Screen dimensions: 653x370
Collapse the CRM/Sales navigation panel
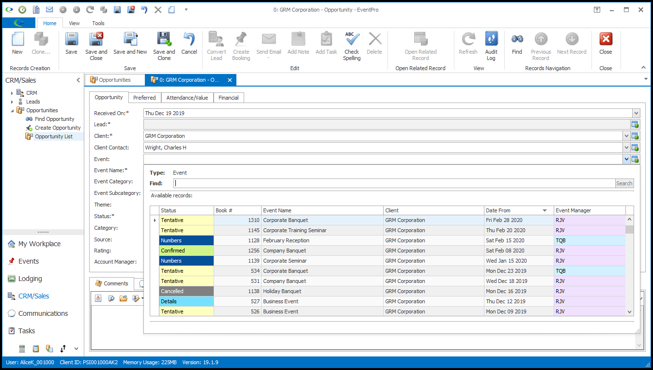(x=78, y=80)
